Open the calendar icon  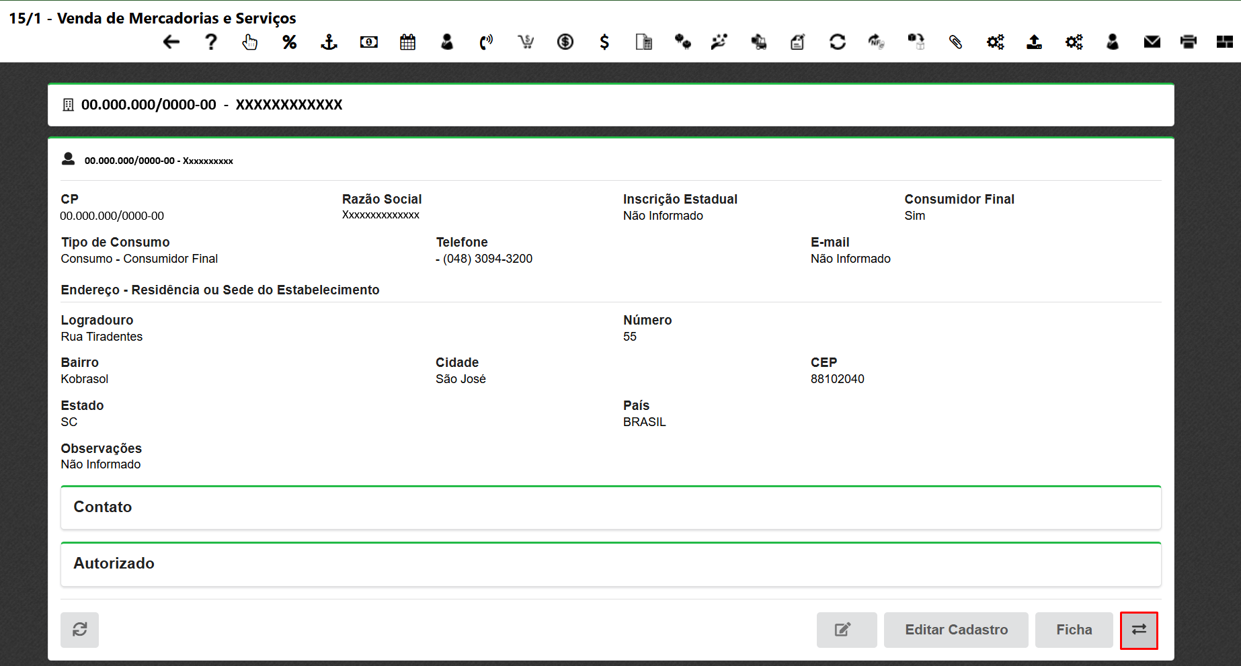(x=407, y=42)
